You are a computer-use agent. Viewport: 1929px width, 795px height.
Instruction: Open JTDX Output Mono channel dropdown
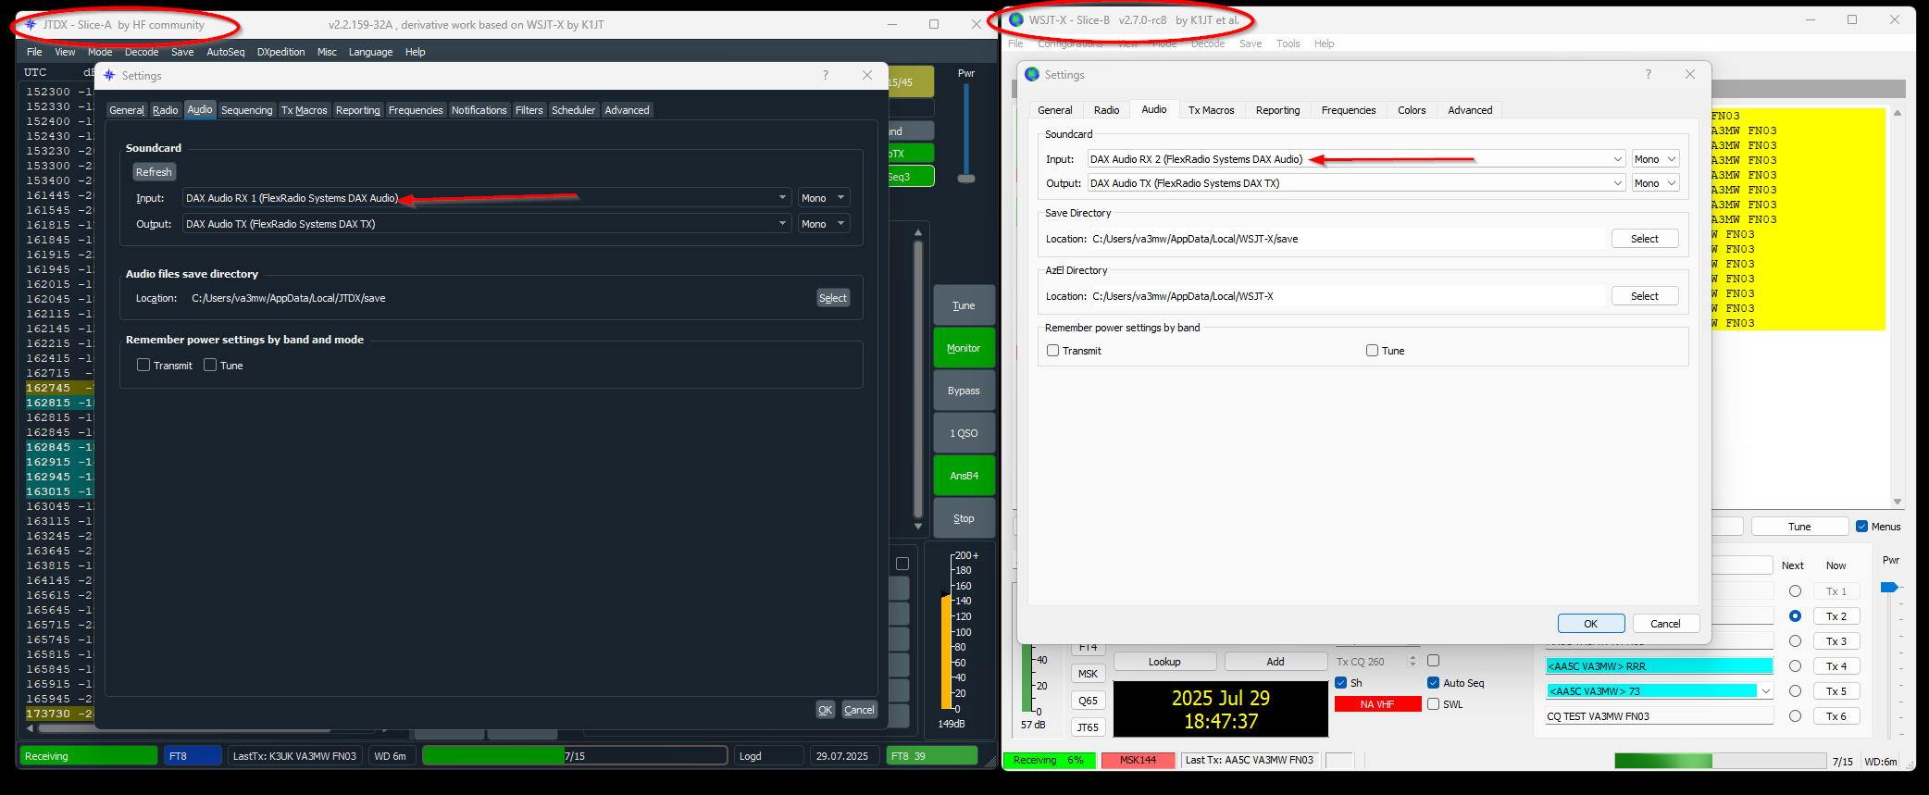[x=824, y=224]
